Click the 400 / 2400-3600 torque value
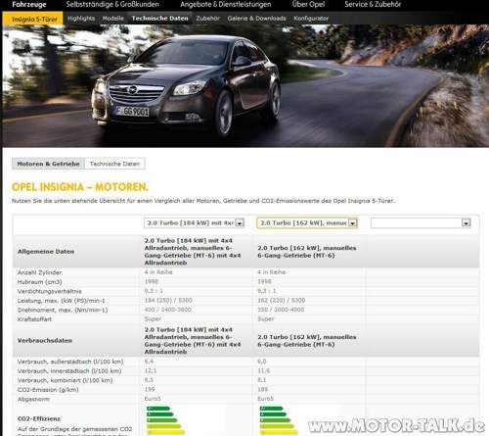 (168, 310)
